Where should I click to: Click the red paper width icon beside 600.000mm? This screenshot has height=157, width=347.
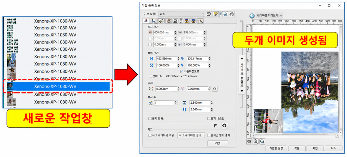coord(150,32)
